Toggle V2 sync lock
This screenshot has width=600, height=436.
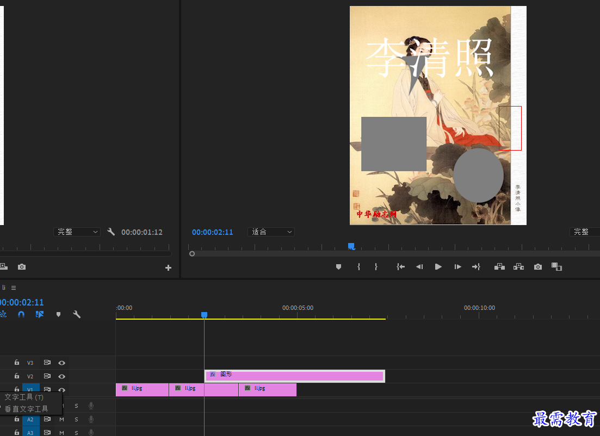[x=47, y=376]
